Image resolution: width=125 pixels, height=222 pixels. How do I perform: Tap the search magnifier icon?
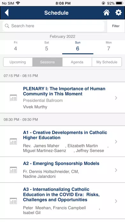7,26
